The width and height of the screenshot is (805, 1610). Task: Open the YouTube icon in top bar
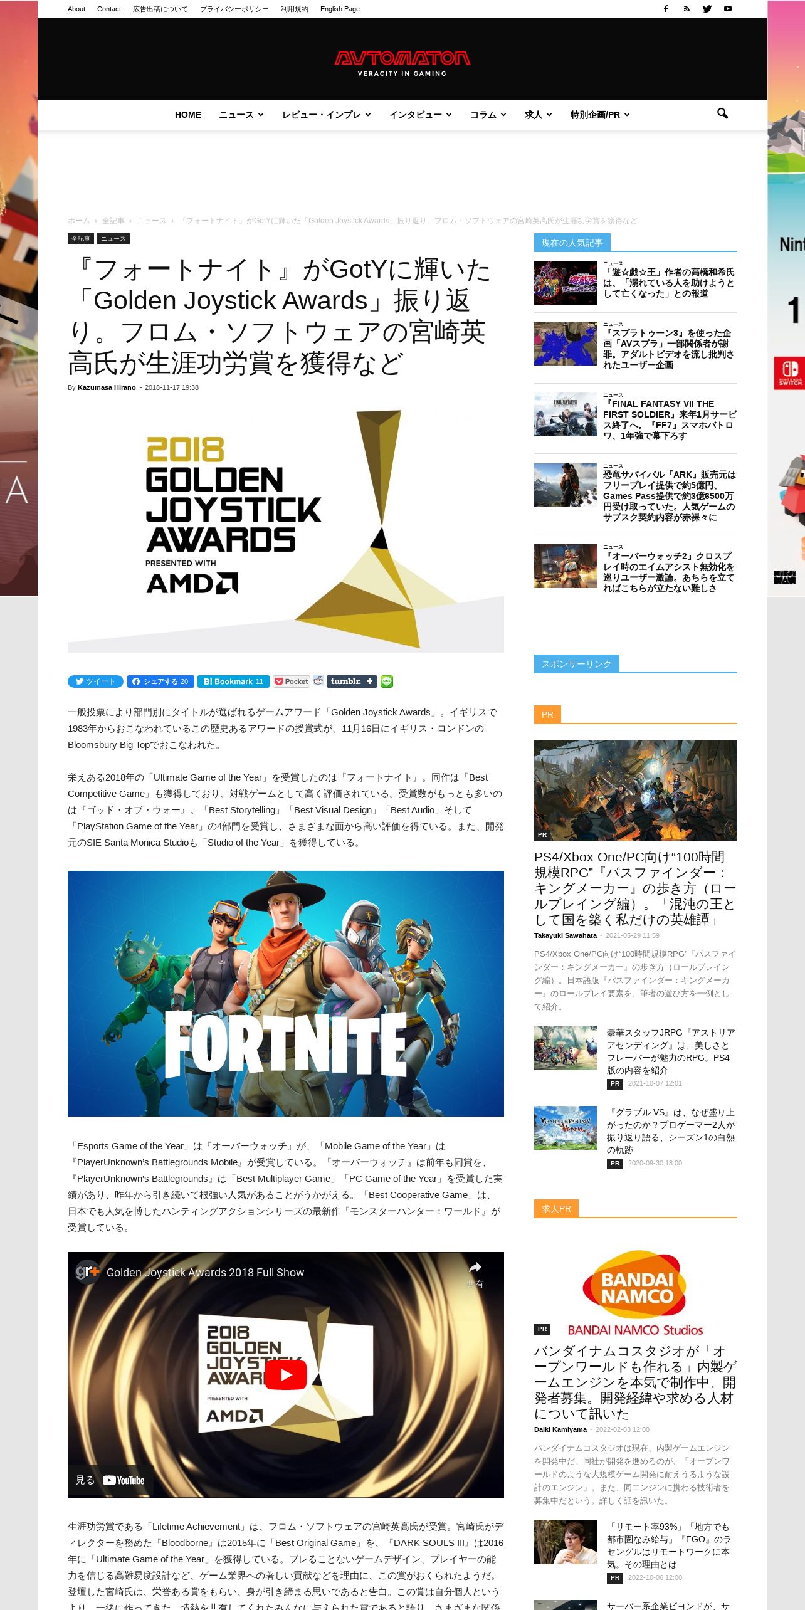click(728, 9)
